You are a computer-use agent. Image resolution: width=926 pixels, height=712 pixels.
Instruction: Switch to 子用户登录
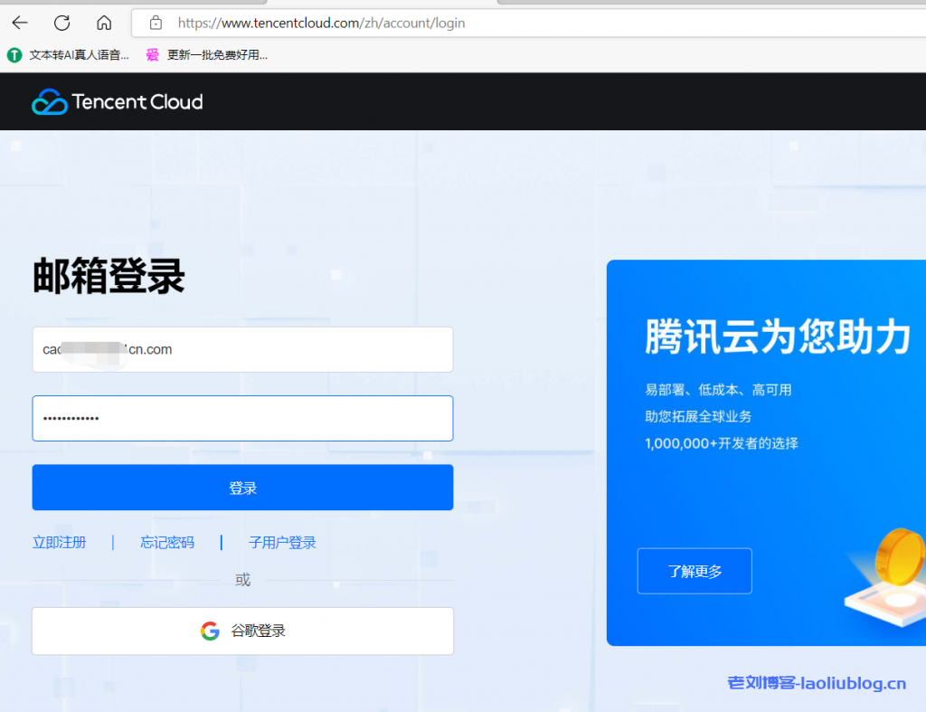pyautogui.click(x=282, y=543)
